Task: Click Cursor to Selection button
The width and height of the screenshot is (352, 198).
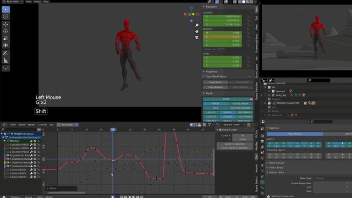Action: (235, 144)
